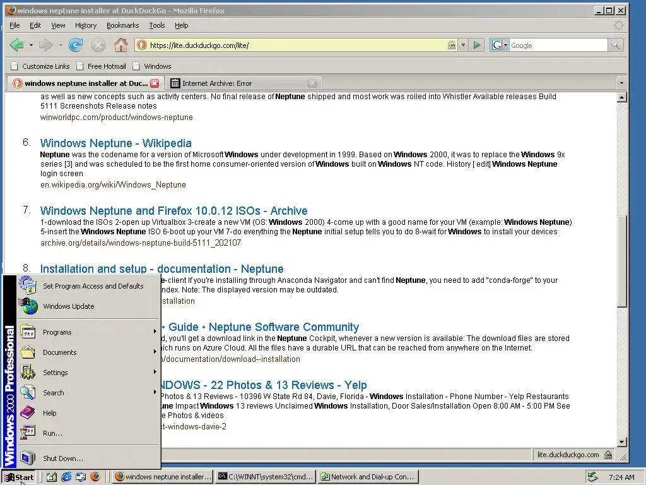This screenshot has height=485, width=646.
Task: Click the URL address field
Action: point(298,45)
